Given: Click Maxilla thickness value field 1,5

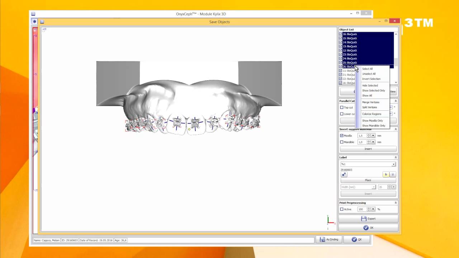Looking at the screenshot, I should pyautogui.click(x=362, y=136).
